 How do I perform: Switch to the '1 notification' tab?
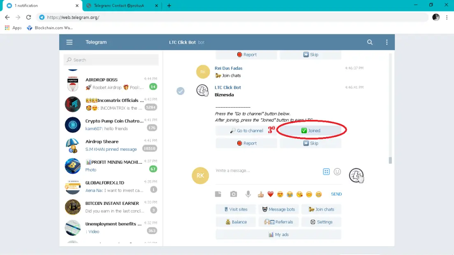[42, 5]
